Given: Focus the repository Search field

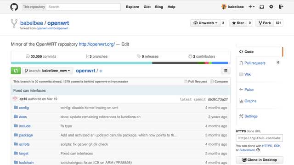Looking at the screenshot, I should click(84, 7).
